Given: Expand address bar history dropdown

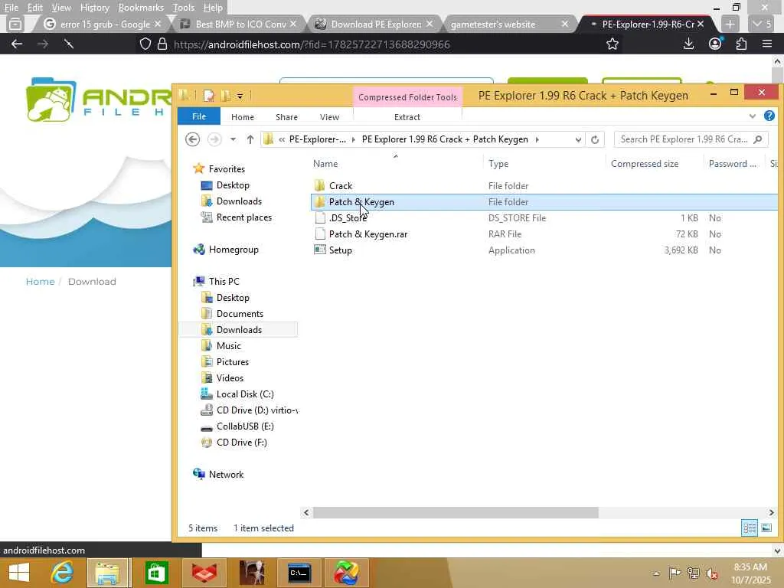Looking at the screenshot, I should (578, 139).
